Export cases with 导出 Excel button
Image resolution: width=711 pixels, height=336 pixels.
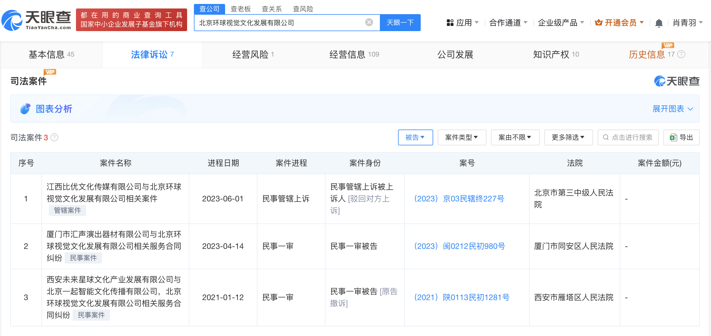pos(681,137)
